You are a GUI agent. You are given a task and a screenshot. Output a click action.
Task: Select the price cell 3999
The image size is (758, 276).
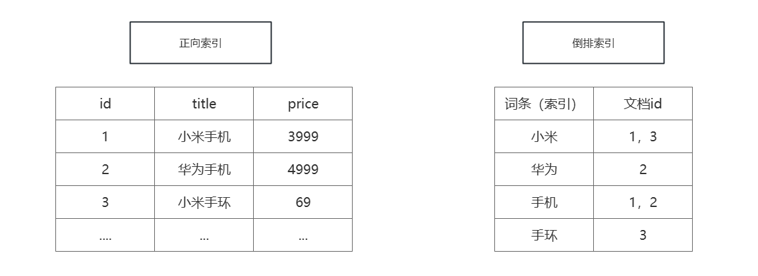click(x=303, y=137)
